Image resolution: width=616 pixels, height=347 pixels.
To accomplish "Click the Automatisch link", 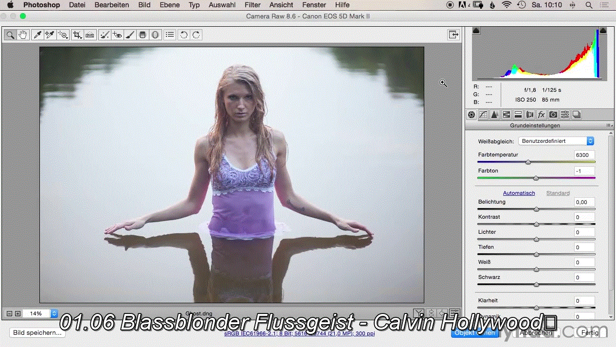I will [x=519, y=193].
